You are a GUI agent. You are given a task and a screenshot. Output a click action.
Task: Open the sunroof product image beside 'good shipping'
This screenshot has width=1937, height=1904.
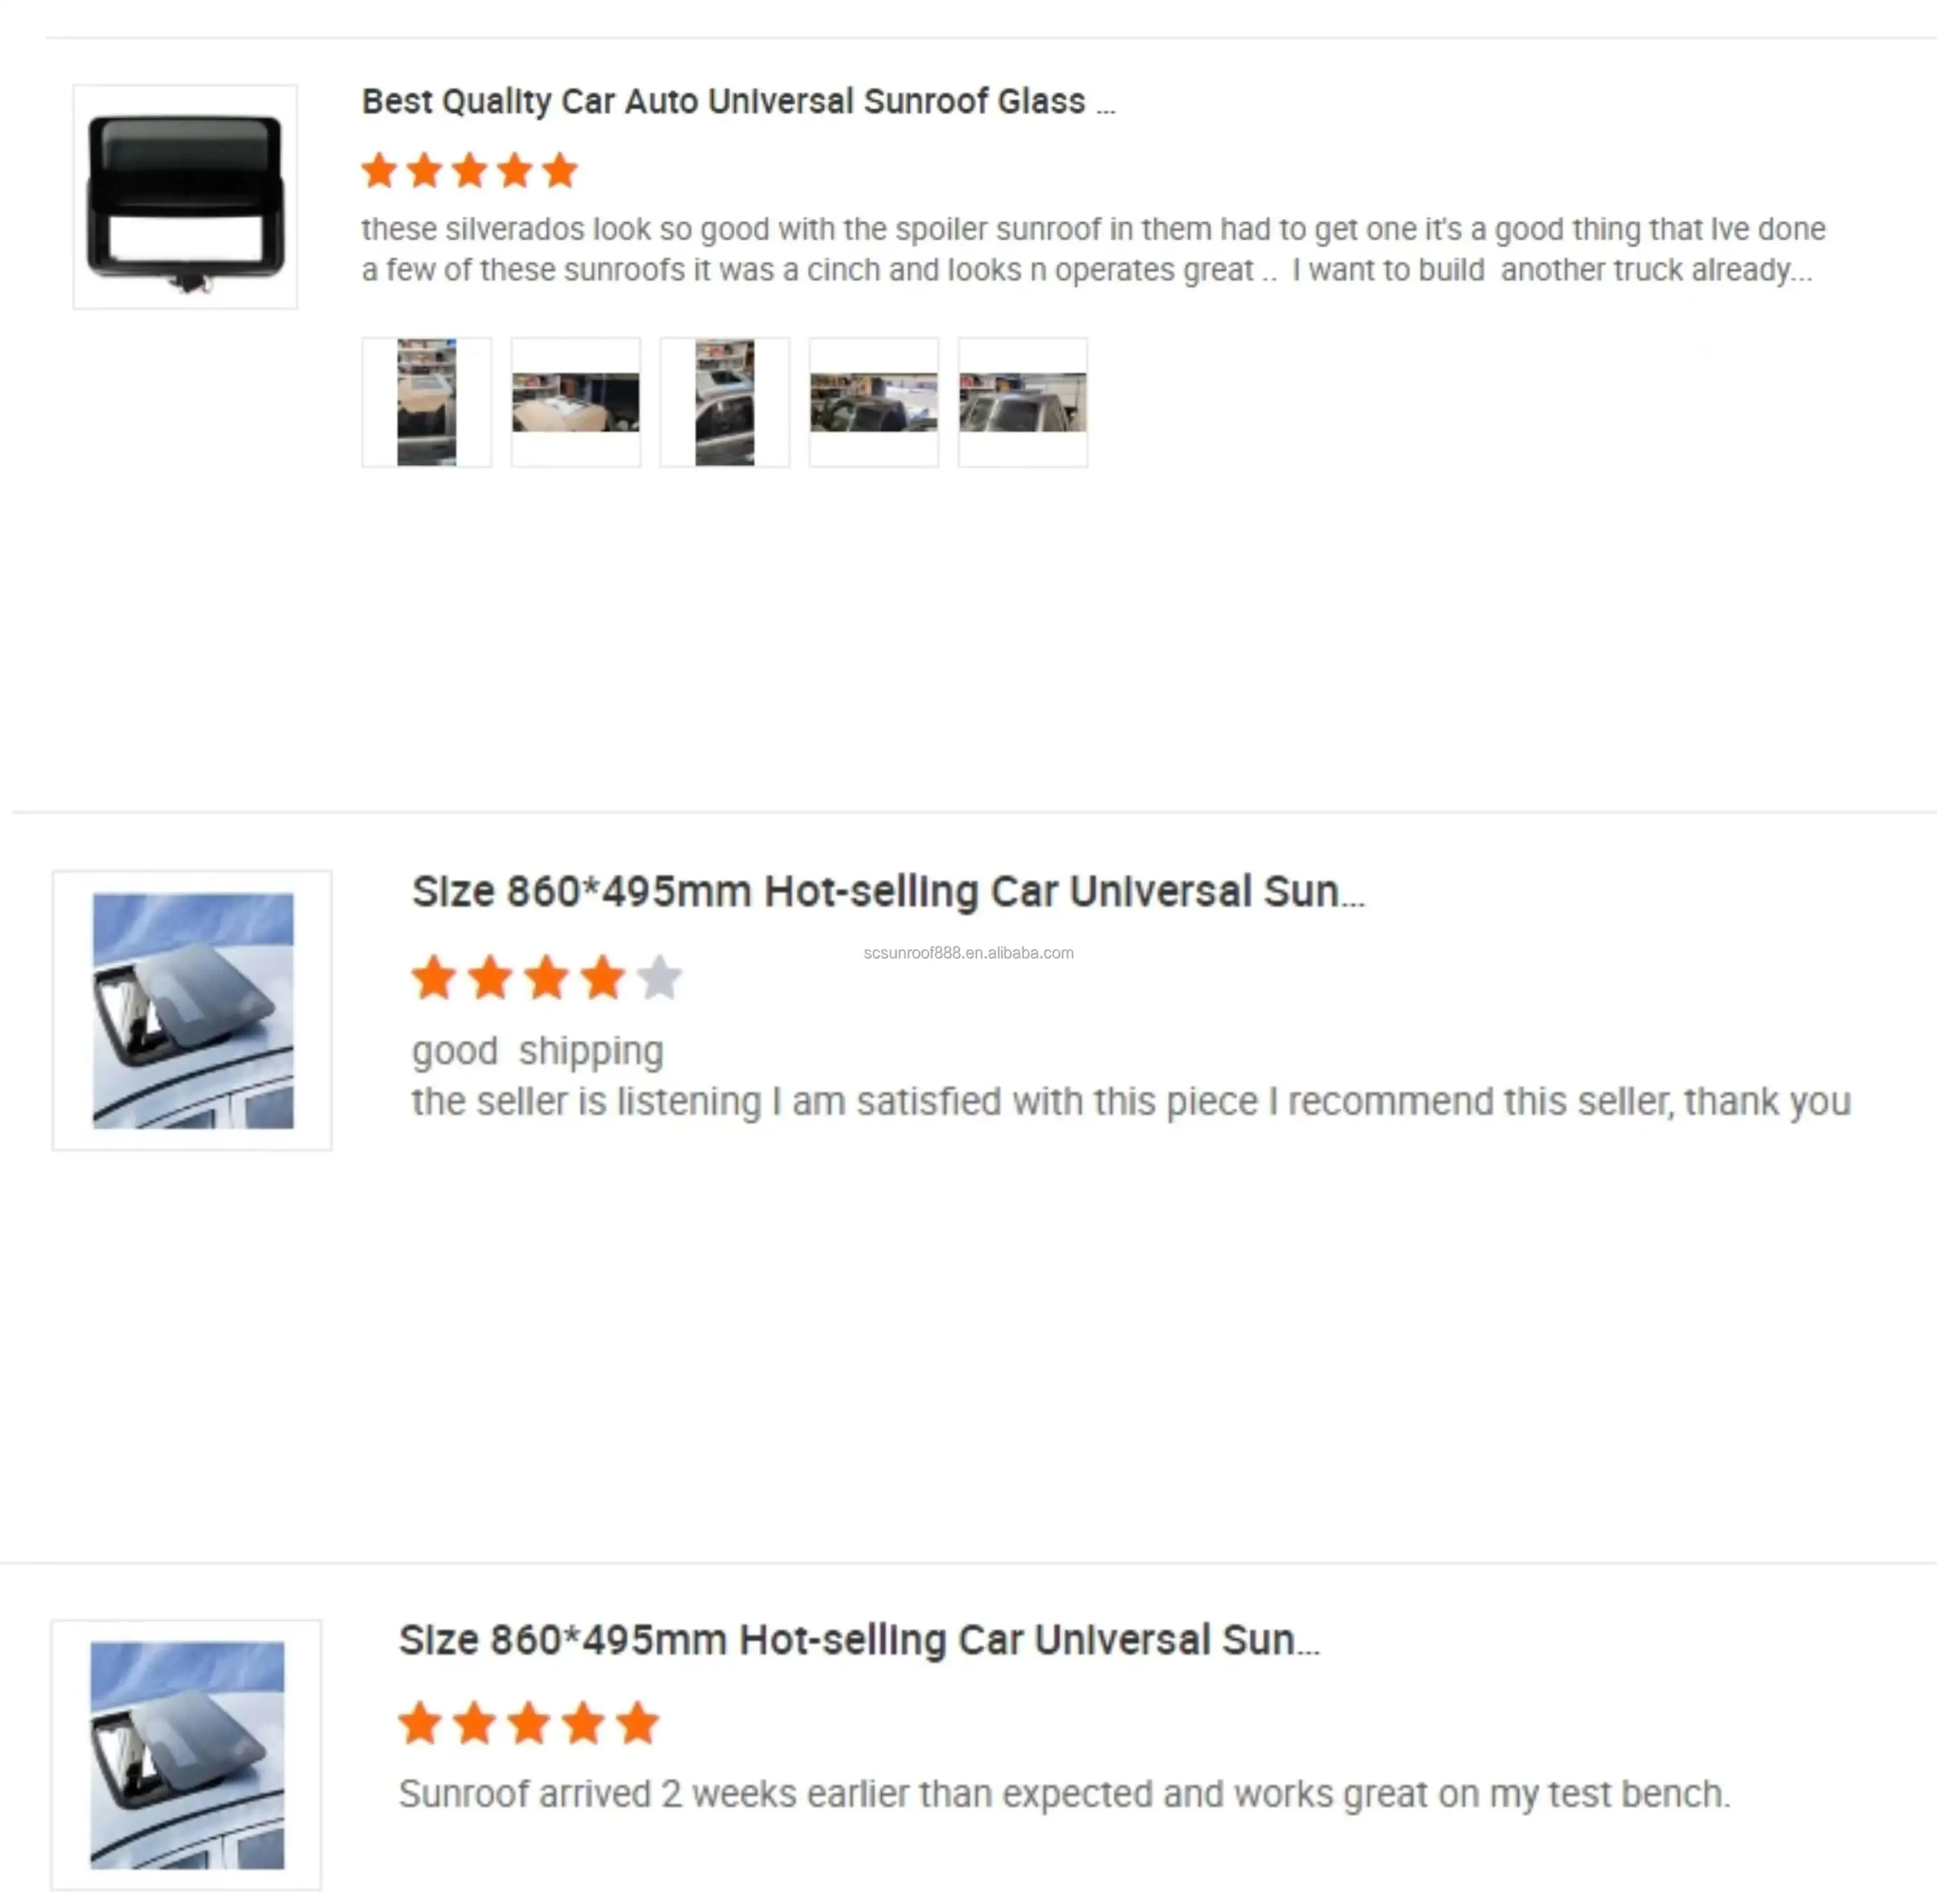(x=192, y=1010)
